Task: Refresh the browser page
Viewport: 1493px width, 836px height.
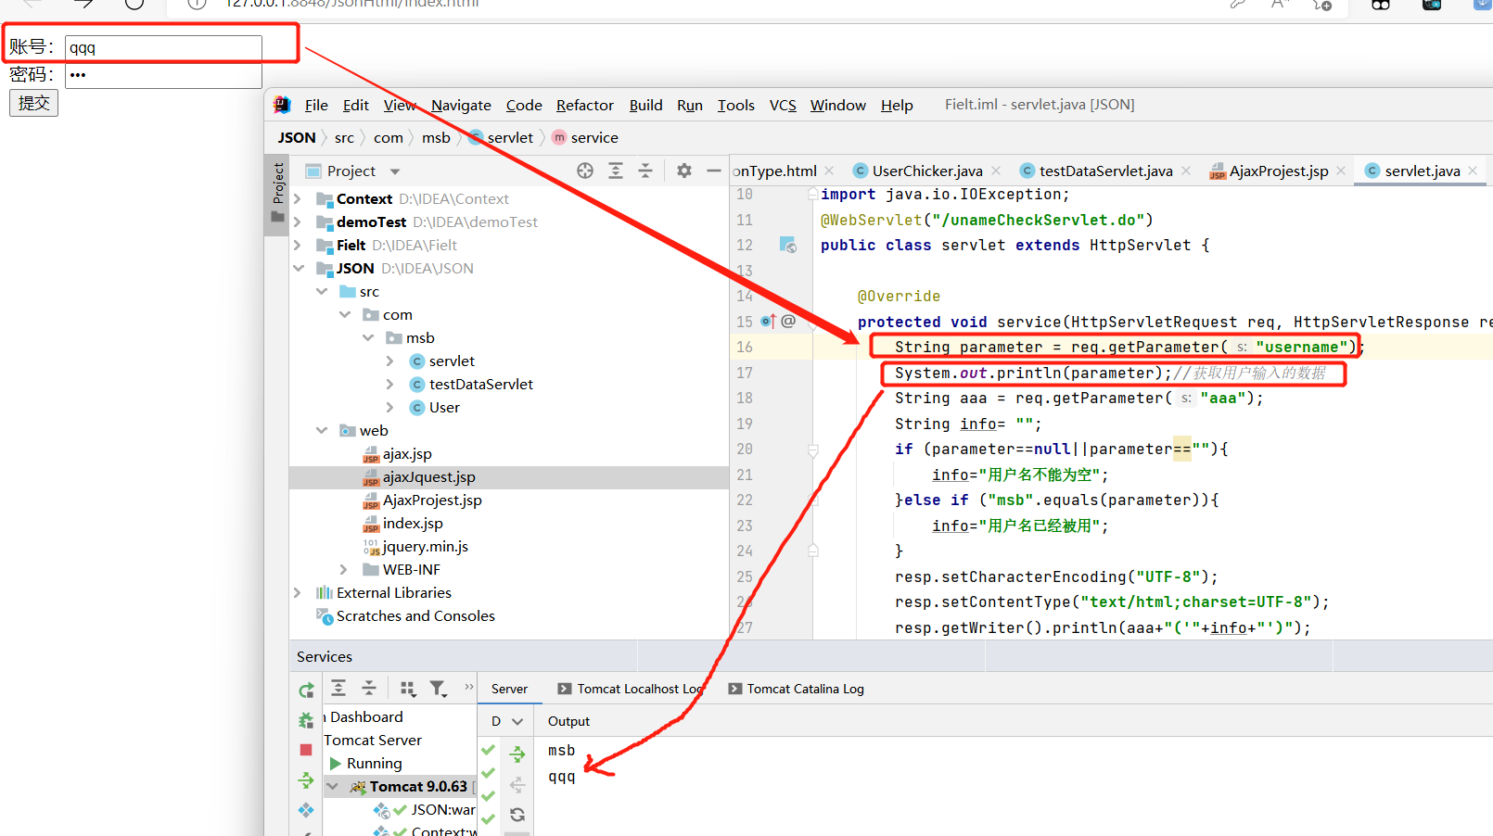Action: point(134,3)
